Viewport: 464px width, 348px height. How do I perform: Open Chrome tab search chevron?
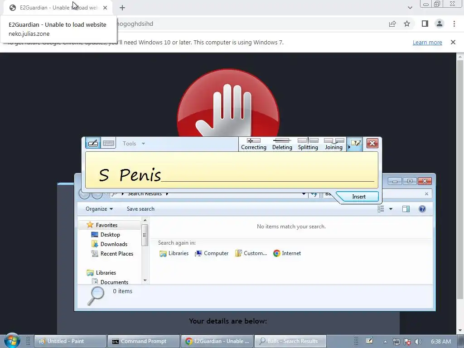(x=410, y=8)
